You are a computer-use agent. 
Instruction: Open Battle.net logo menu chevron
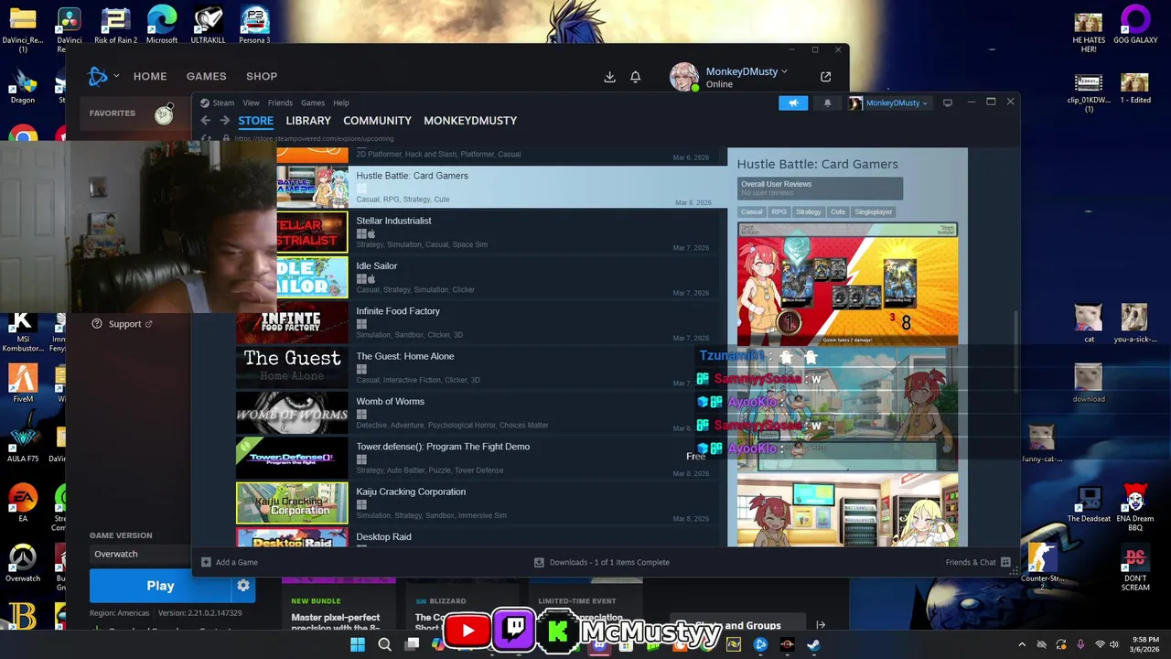tap(116, 76)
